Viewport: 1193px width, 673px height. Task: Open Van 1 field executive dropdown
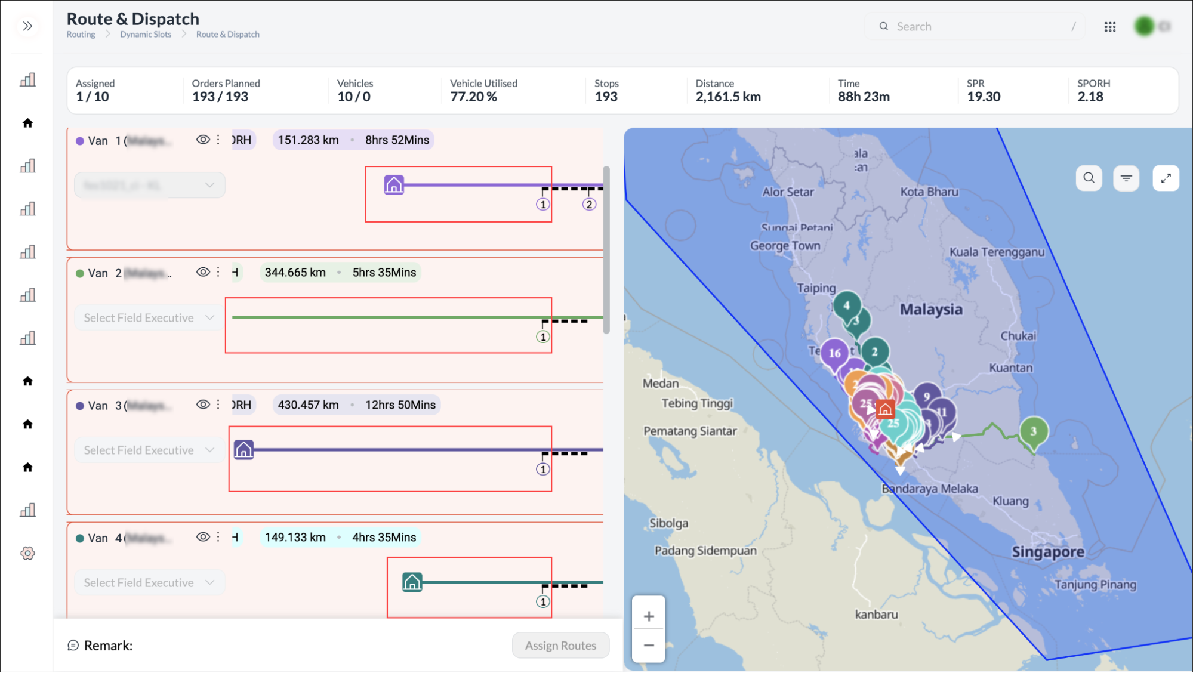150,185
